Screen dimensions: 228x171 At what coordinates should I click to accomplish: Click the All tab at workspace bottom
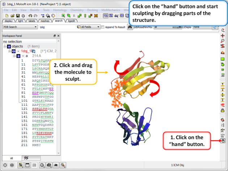(x=11, y=158)
